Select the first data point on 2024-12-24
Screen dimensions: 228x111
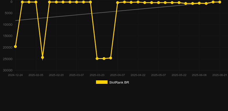click(15, 47)
